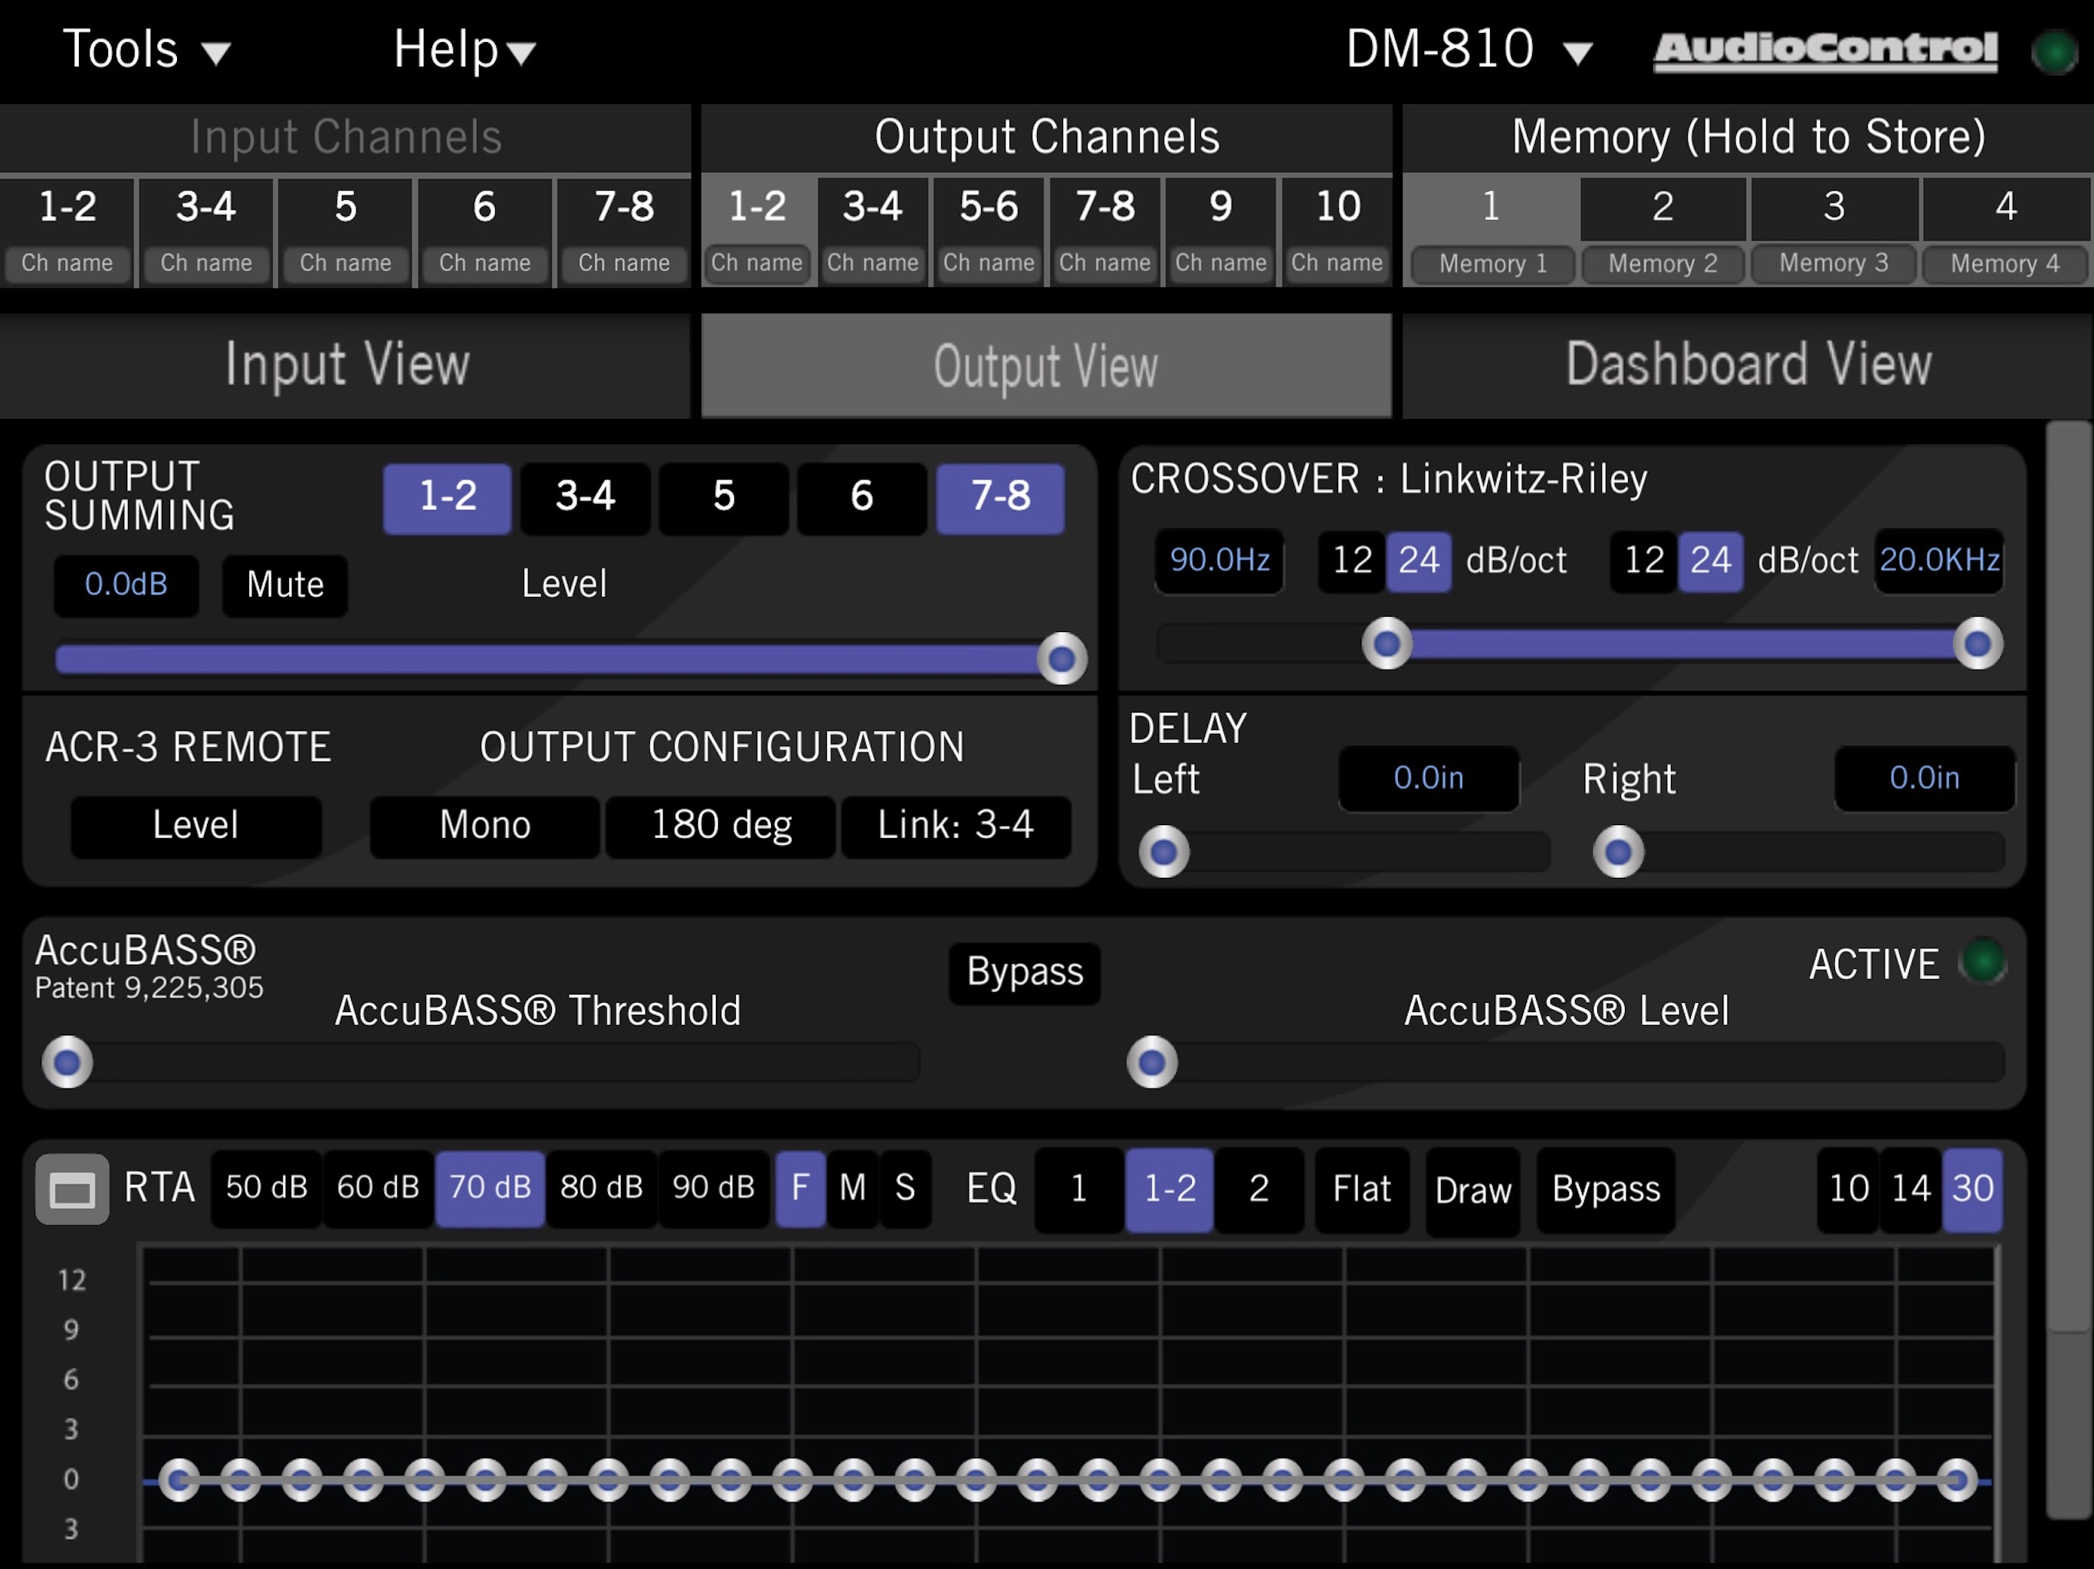Switch to Dashboard View
Screen dimensions: 2094x1569
point(1747,365)
